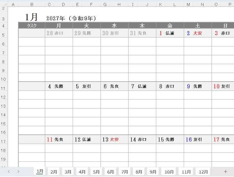The image size is (234, 177).
Task: Click the active 1月 sheet tab
Action: pyautogui.click(x=40, y=171)
